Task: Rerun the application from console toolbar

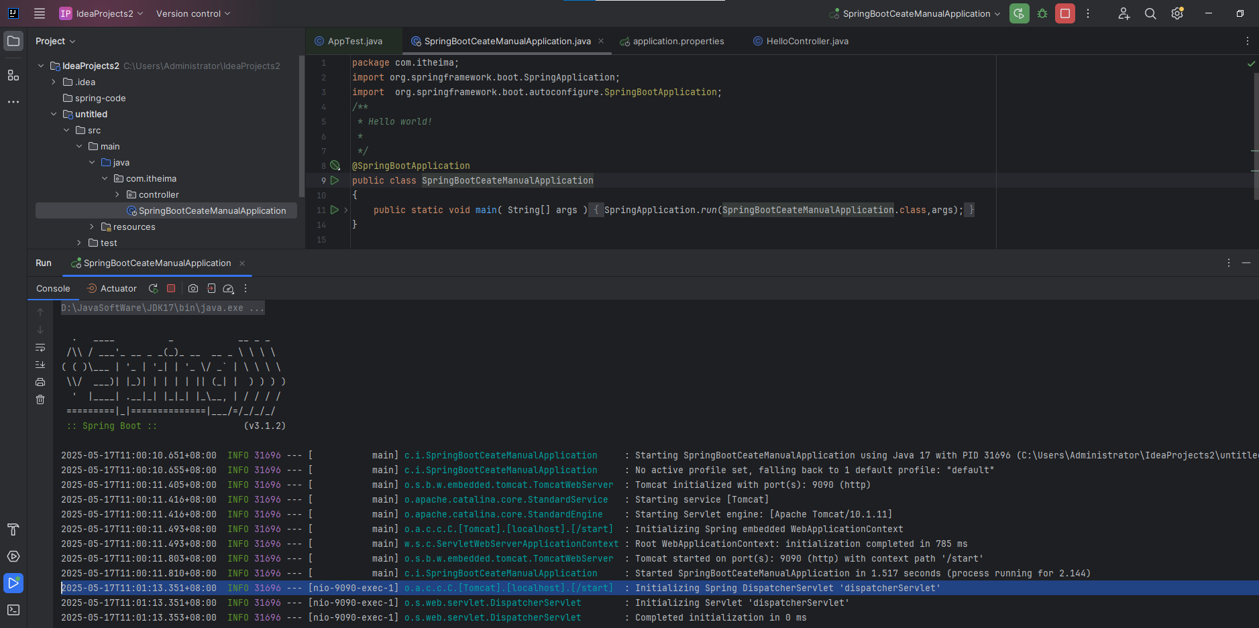Action: 153,288
